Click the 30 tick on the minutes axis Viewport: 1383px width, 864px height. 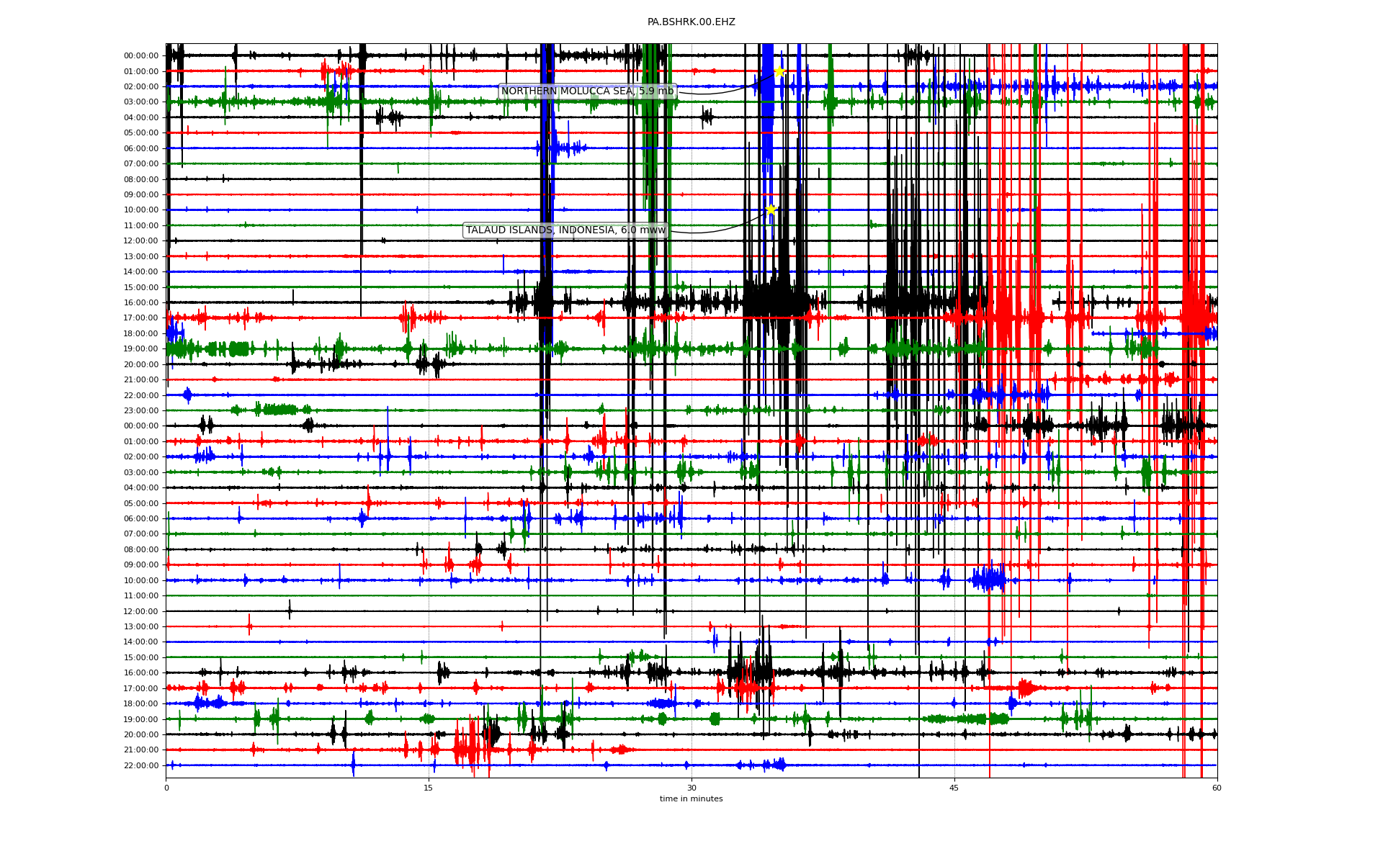coord(691,788)
